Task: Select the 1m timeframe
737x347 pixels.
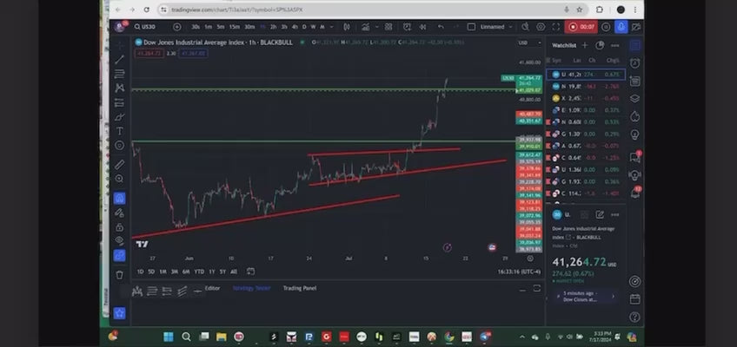Action: coord(209,27)
